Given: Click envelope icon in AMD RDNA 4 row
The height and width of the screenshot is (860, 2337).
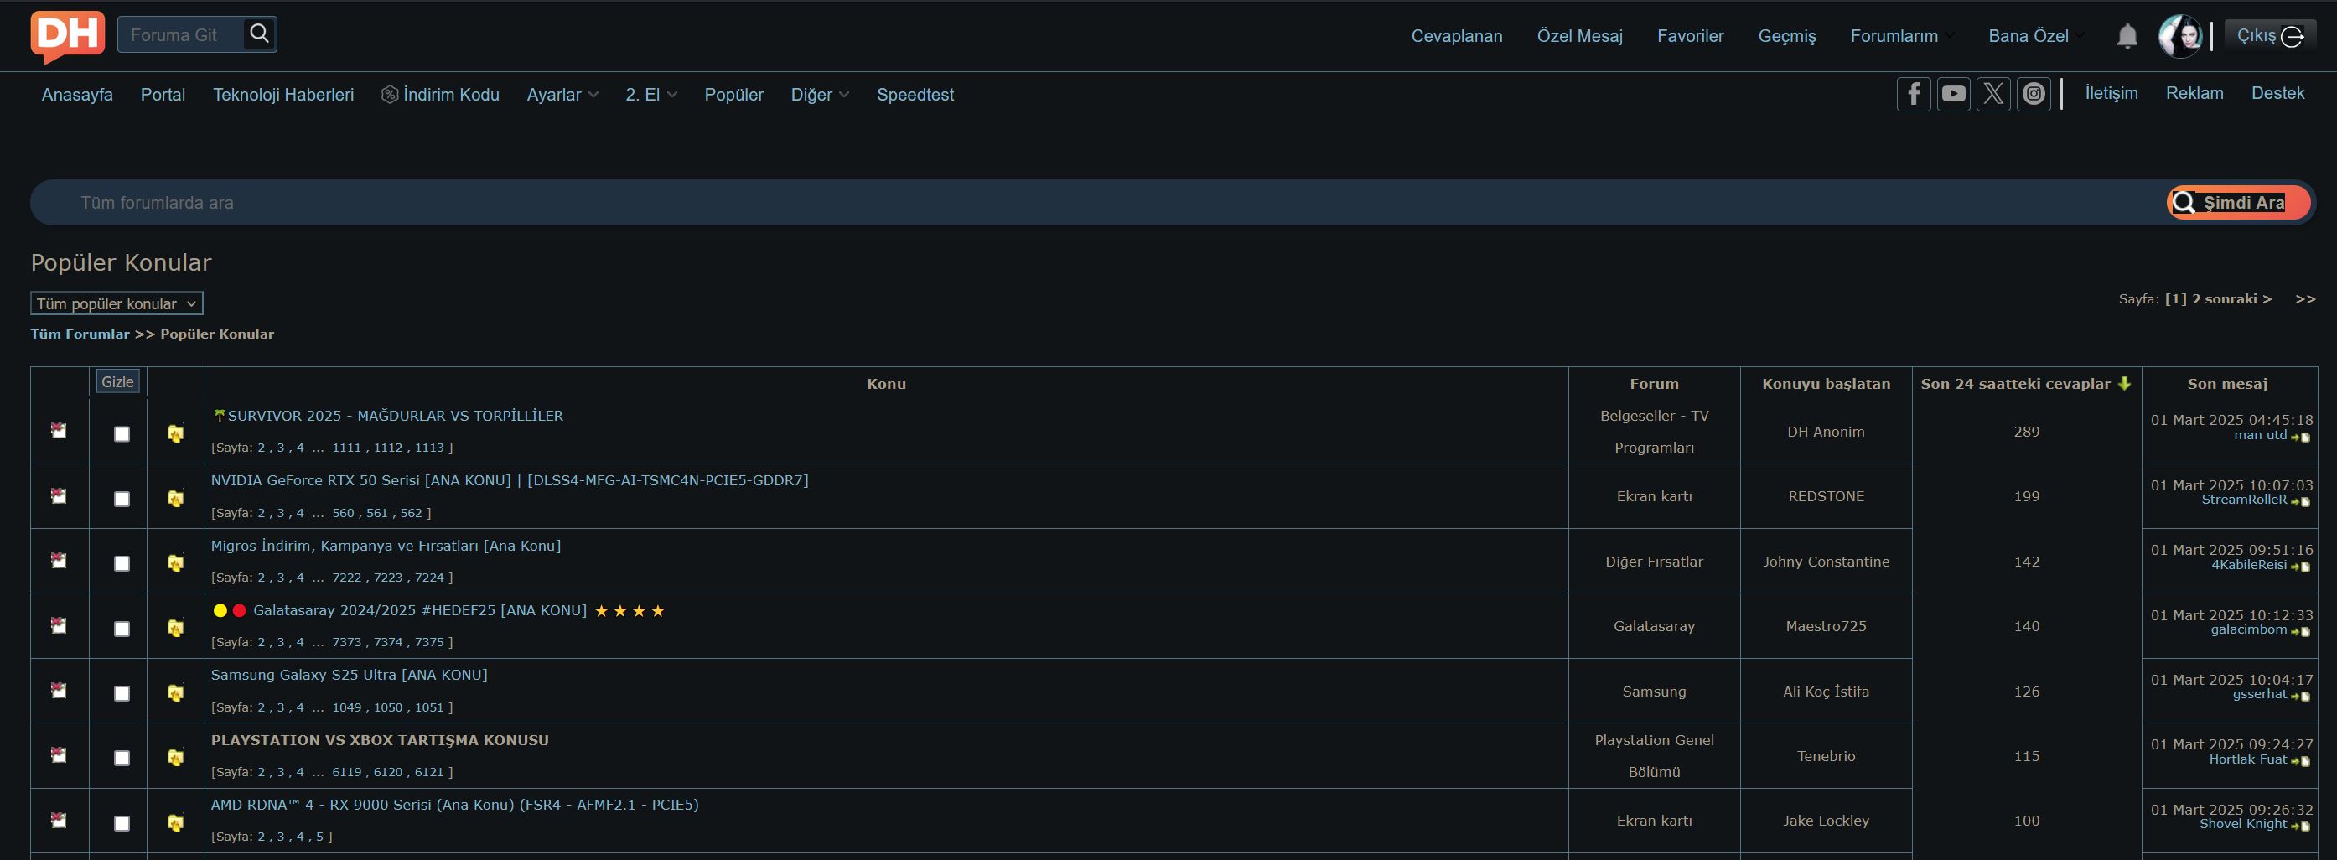Looking at the screenshot, I should tap(59, 820).
